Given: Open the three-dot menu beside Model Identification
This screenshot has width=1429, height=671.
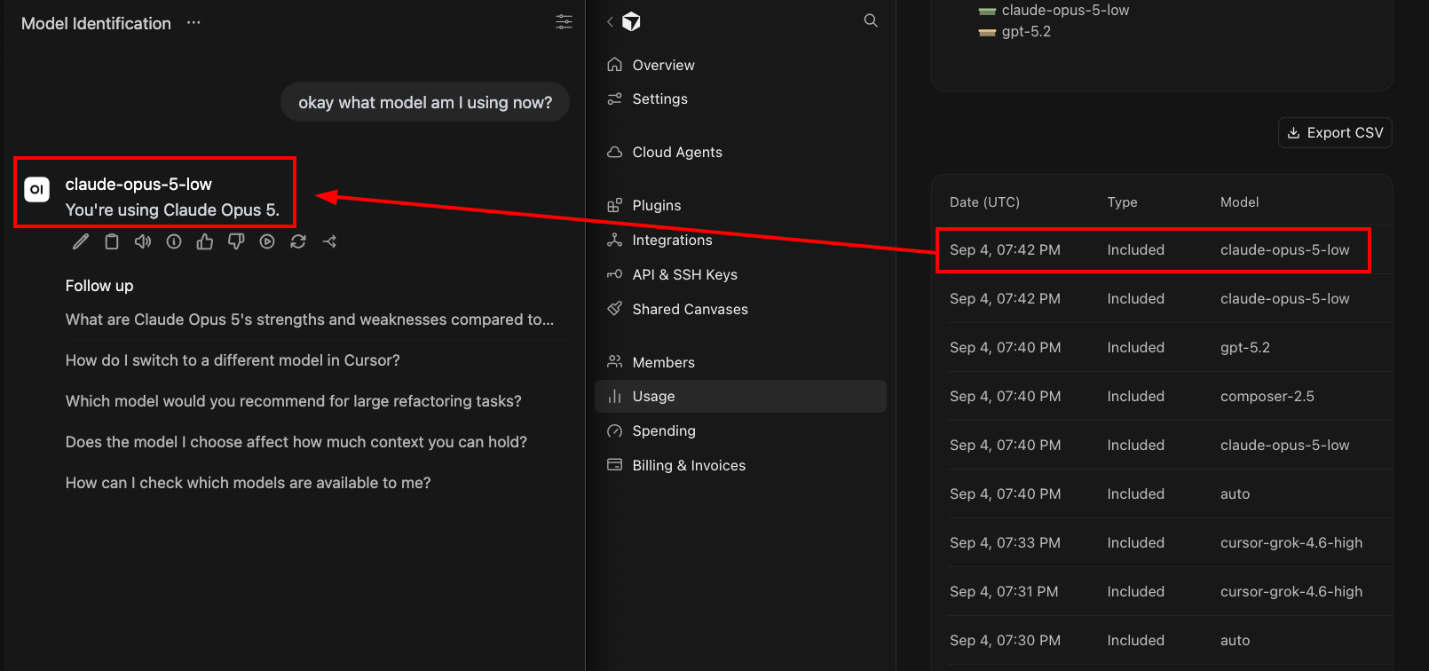Looking at the screenshot, I should 193,23.
